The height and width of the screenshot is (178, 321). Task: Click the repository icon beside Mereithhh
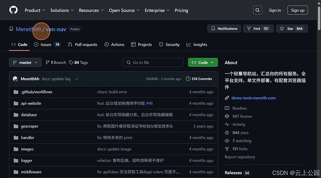pos(11,29)
